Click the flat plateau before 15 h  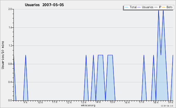point(110,55)
